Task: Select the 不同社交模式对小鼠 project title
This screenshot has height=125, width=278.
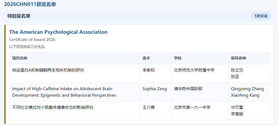Action: coord(53,107)
